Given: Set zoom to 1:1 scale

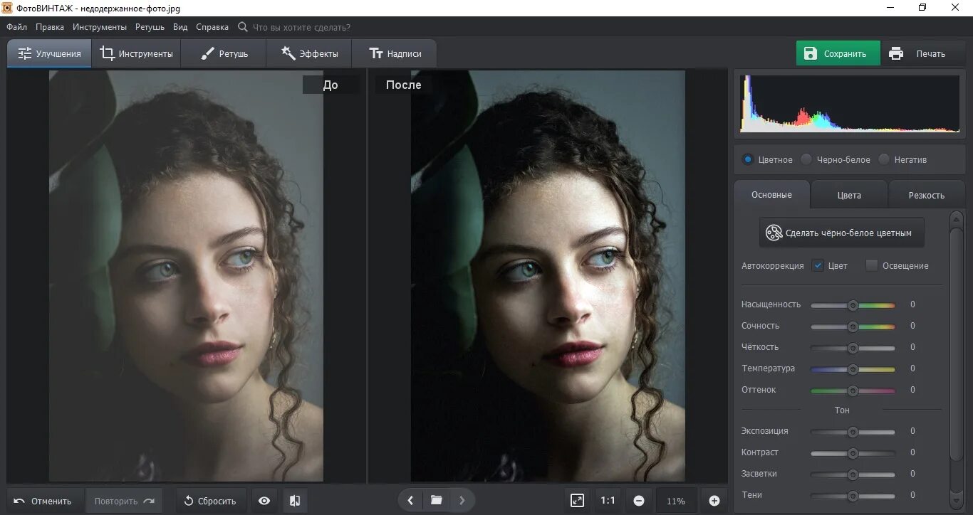Looking at the screenshot, I should coord(608,501).
